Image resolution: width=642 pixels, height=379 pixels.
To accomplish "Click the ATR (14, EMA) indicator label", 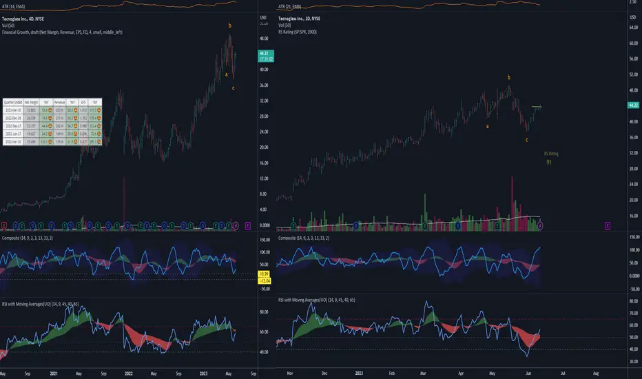I will click(x=13, y=7).
